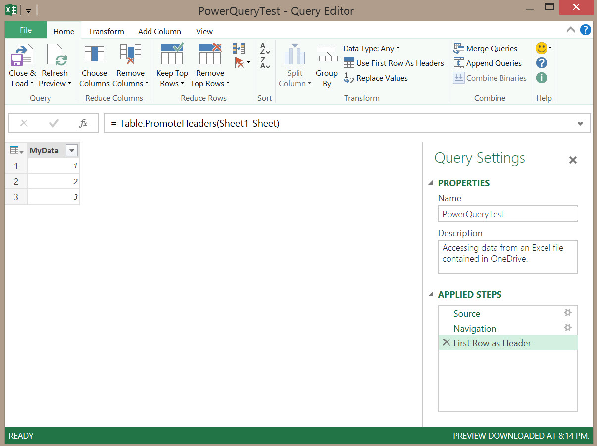597x446 pixels.
Task: Click the green info About icon
Action: 542,78
